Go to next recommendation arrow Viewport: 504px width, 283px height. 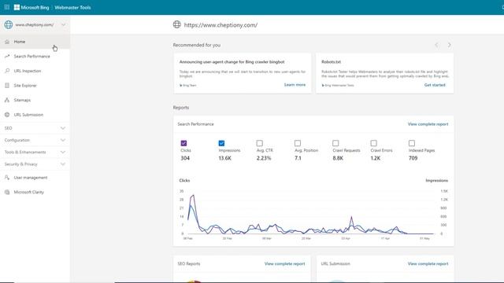click(x=450, y=45)
